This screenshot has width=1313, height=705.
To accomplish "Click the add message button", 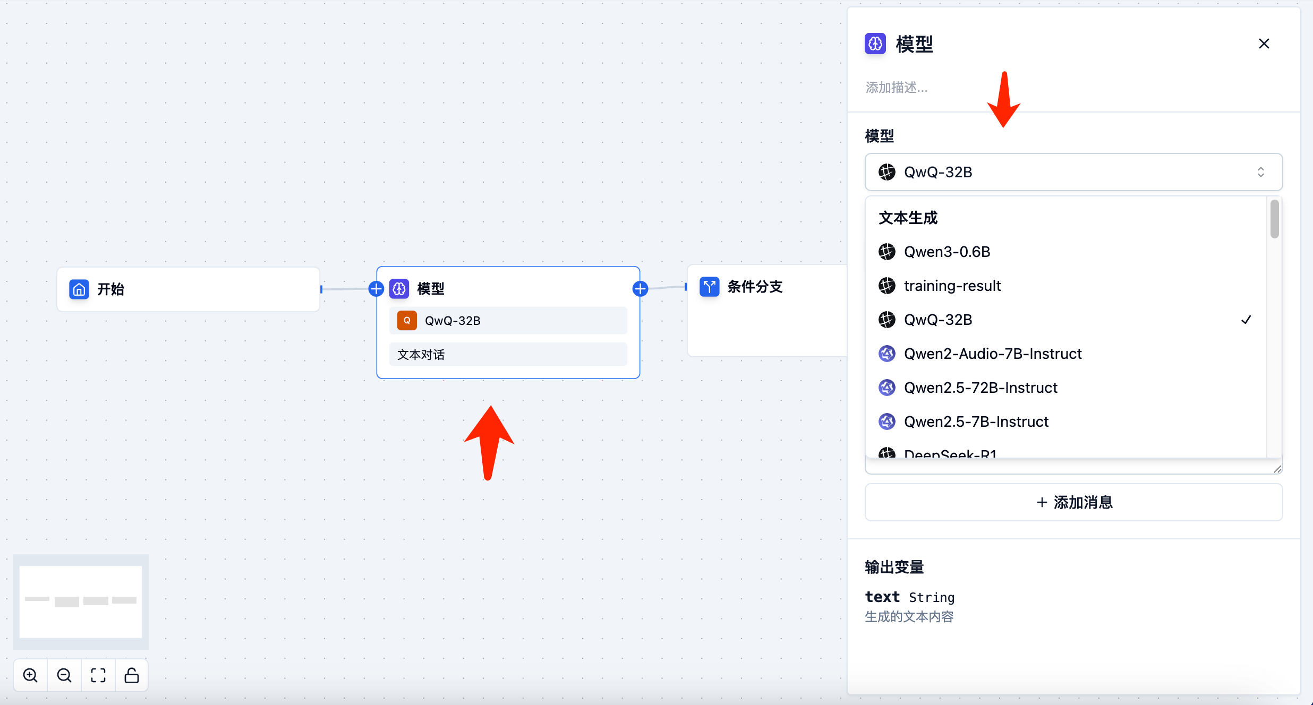I will tap(1073, 502).
